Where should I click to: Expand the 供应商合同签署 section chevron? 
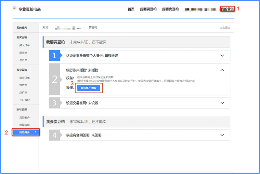coord(222,135)
